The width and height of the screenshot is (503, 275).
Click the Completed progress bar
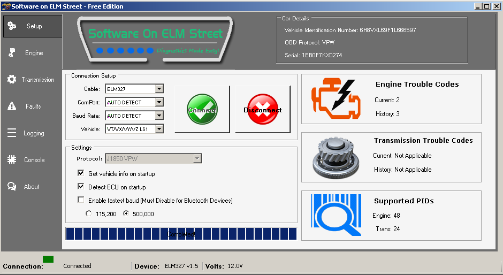(x=181, y=234)
